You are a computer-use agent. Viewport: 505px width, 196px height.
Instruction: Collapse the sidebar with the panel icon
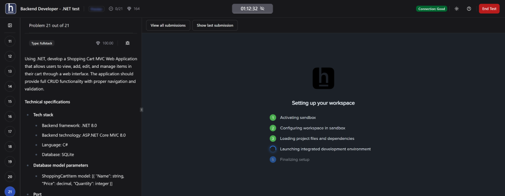[10, 25]
